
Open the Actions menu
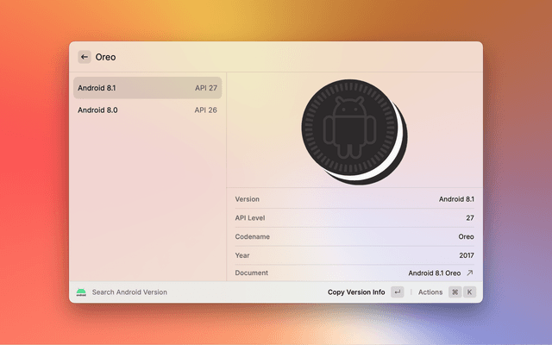pyautogui.click(x=430, y=292)
